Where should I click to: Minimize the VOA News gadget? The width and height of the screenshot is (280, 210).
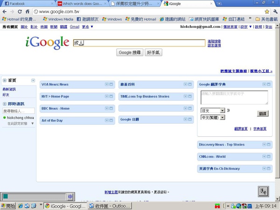111,84
